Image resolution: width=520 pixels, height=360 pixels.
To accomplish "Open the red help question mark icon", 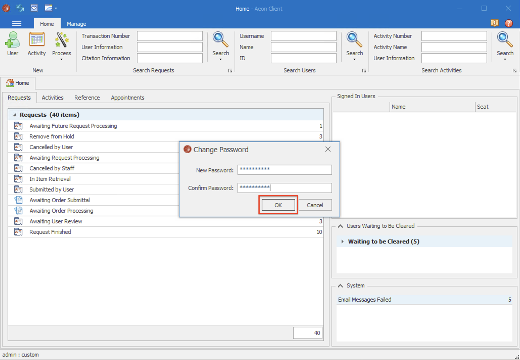I will 509,23.
